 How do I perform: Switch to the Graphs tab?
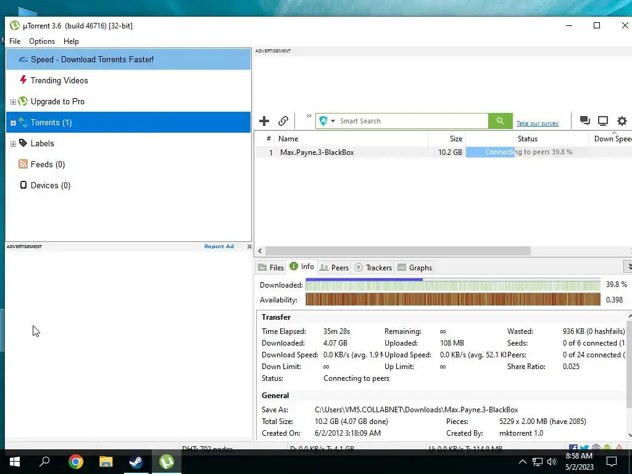coord(415,268)
